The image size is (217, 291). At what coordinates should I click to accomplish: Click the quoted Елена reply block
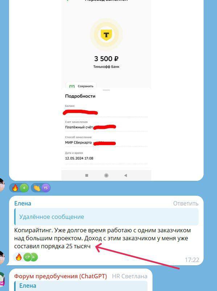(81, 286)
